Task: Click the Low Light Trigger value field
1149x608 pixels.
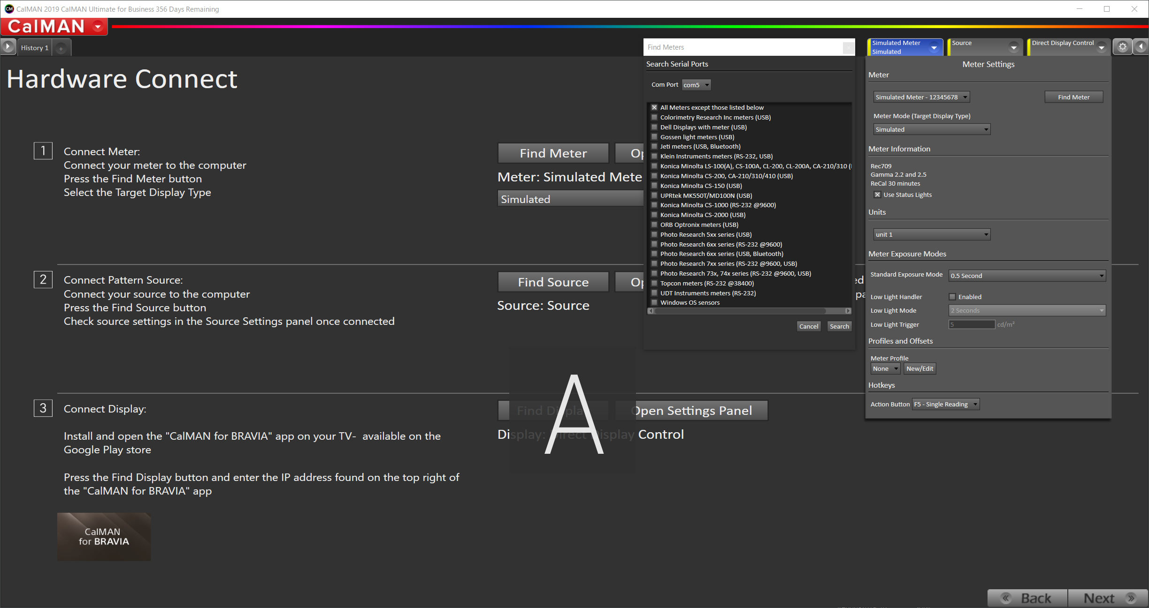Action: point(972,324)
